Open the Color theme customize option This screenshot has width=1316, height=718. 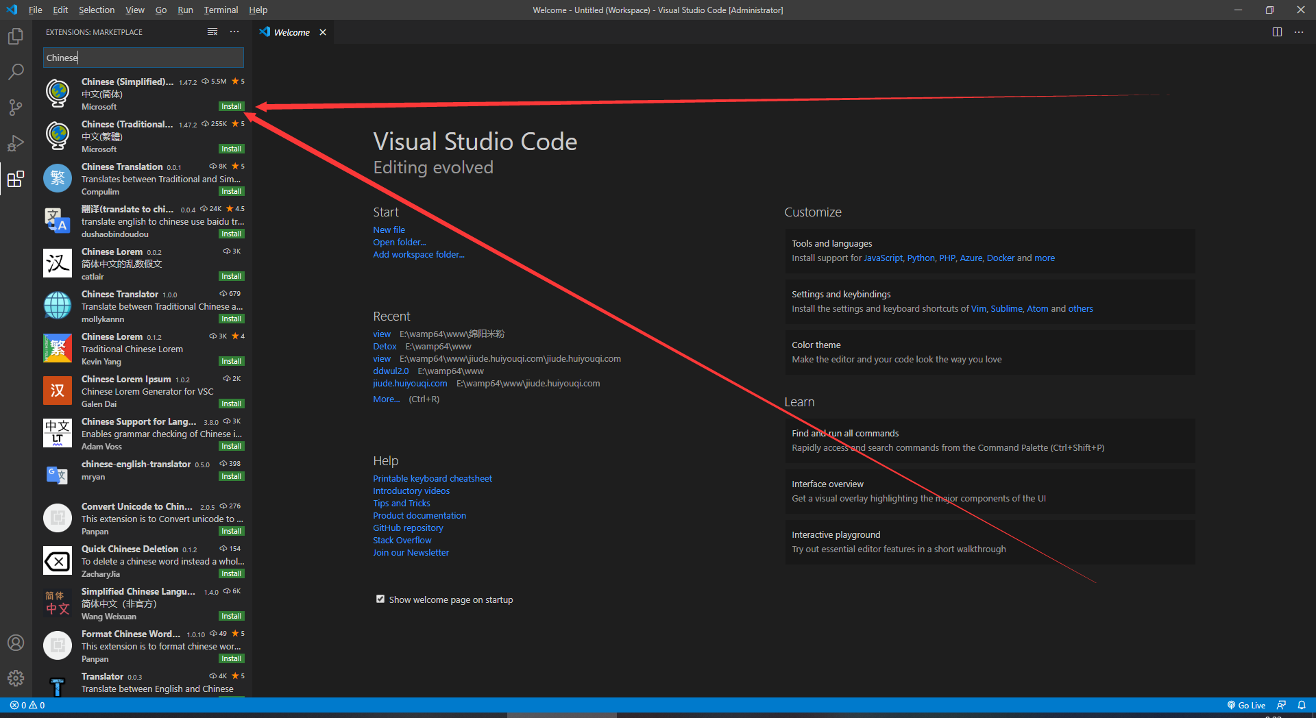(990, 352)
